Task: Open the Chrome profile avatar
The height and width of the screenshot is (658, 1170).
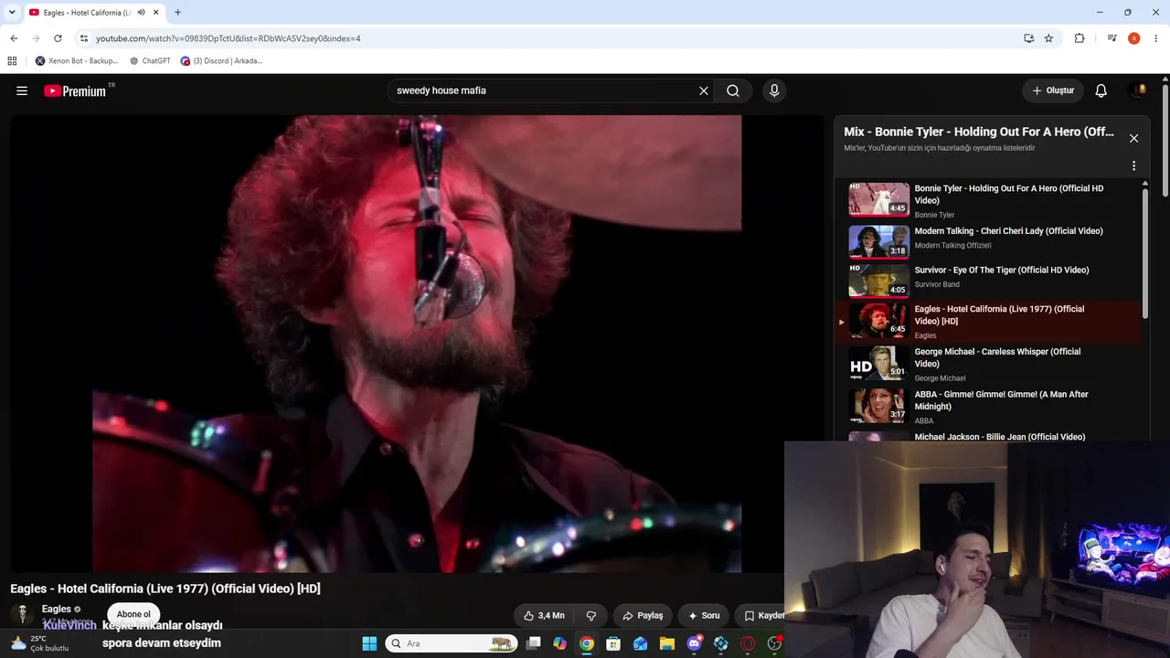Action: (1133, 38)
